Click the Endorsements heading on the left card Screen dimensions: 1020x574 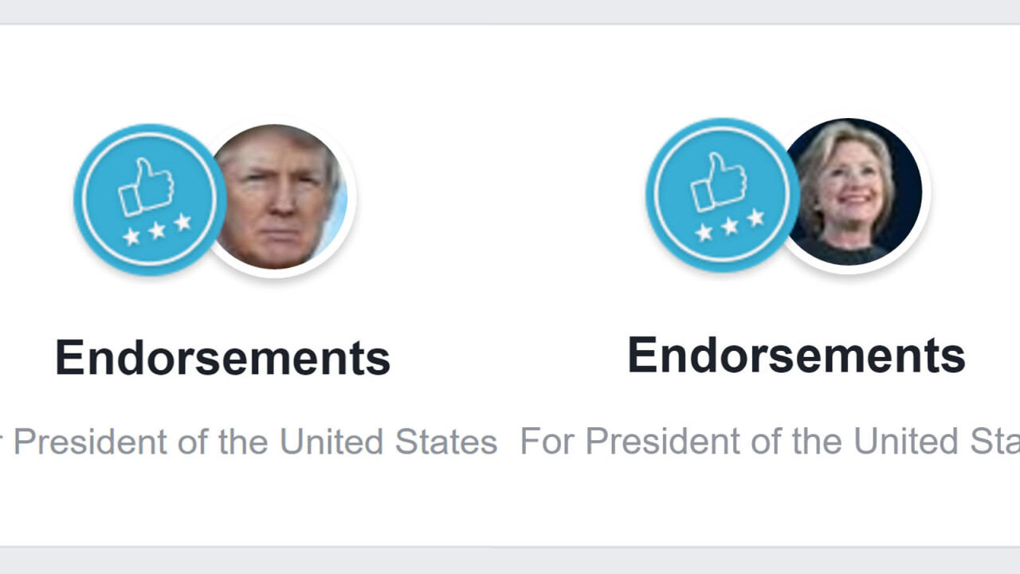[x=223, y=357]
